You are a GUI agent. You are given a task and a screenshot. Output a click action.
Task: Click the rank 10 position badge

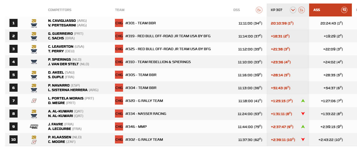(14, 140)
